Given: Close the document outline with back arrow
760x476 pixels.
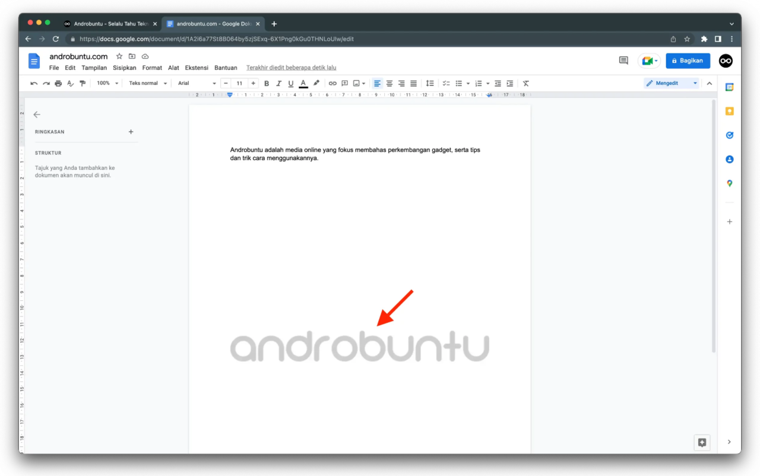Looking at the screenshot, I should tap(37, 115).
